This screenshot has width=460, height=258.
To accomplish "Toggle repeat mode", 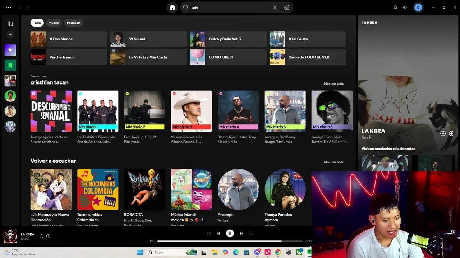I will tap(251, 233).
